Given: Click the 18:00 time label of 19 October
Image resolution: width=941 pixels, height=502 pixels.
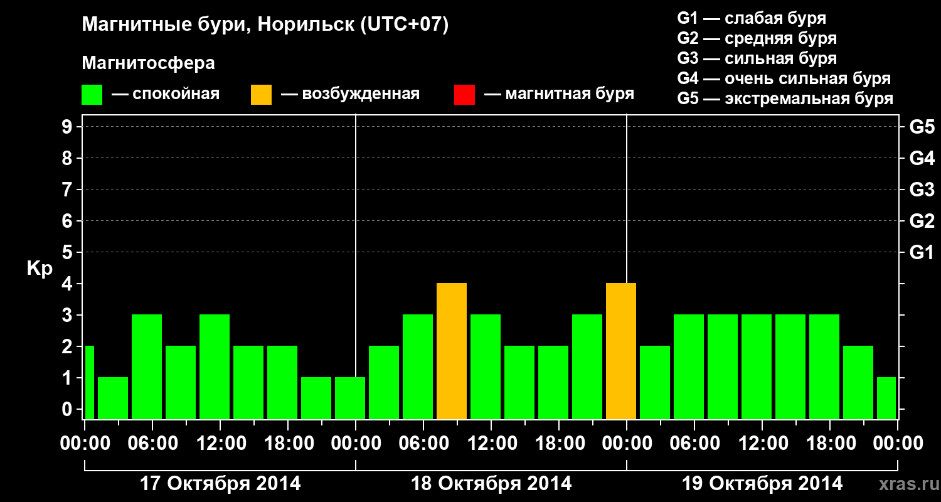Looking at the screenshot, I should tap(830, 444).
